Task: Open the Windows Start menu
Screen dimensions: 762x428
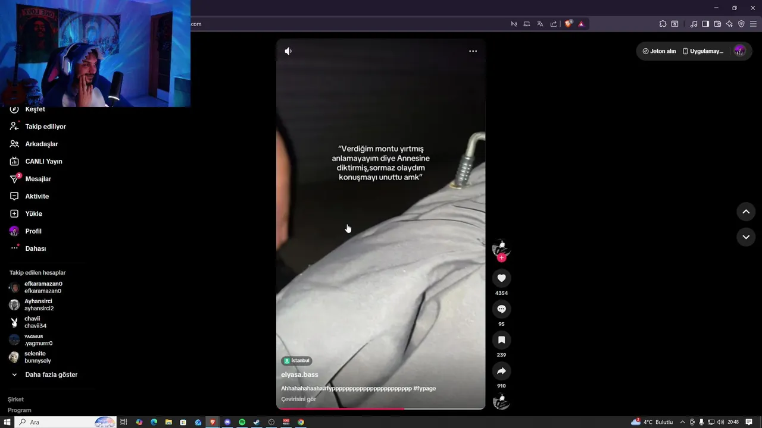Action: coord(7,422)
